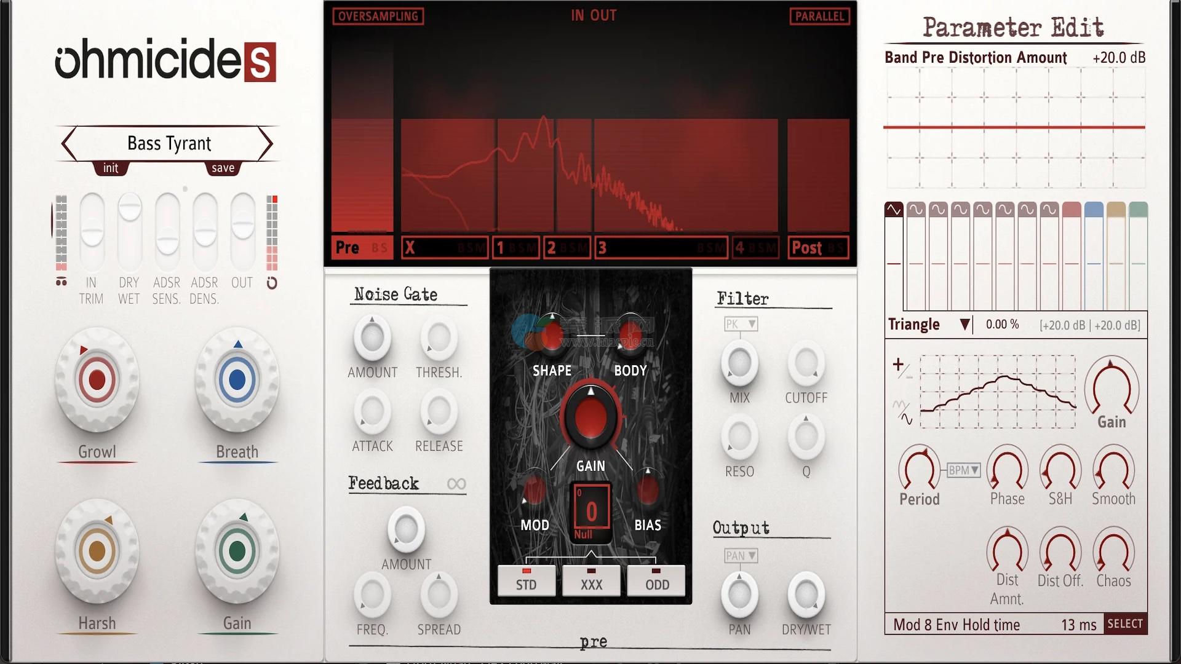Image resolution: width=1181 pixels, height=664 pixels.
Task: Click the DRY WET slider
Action: coord(130,232)
